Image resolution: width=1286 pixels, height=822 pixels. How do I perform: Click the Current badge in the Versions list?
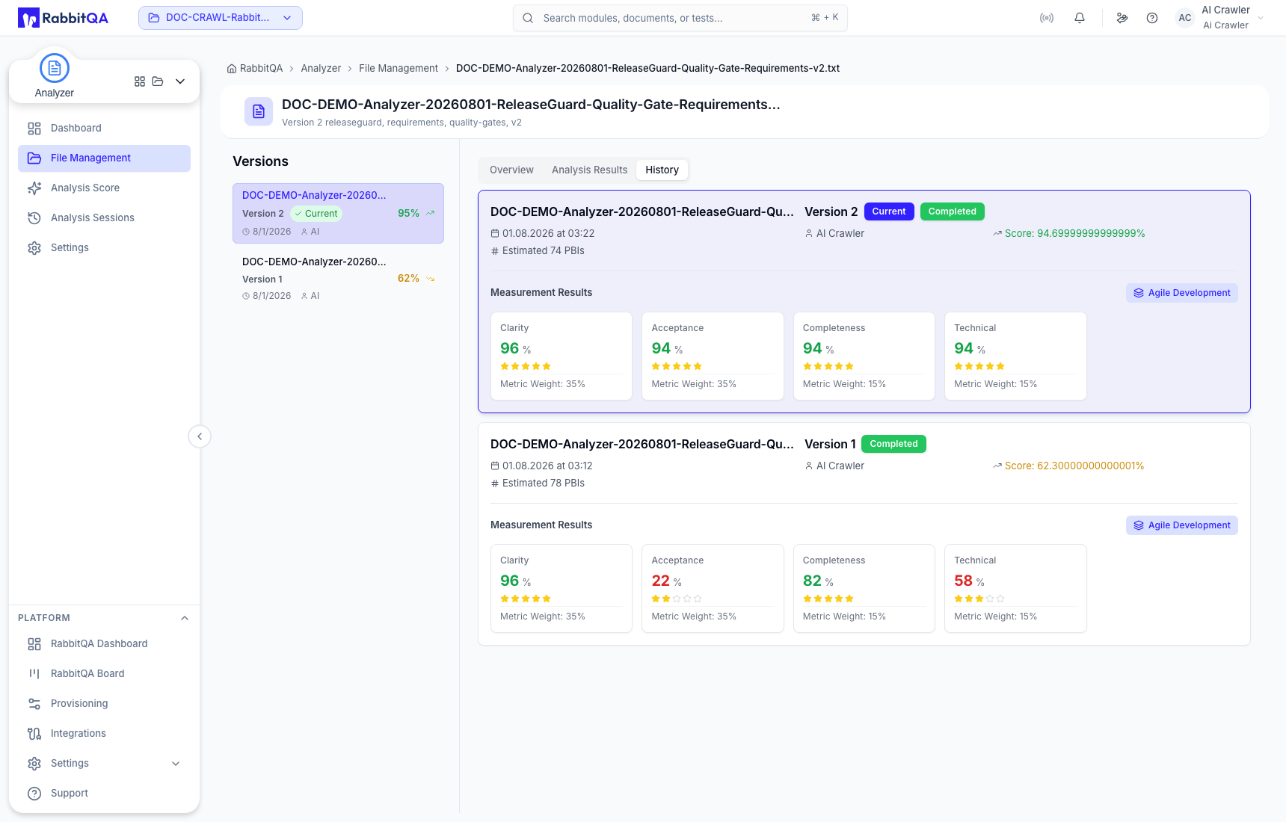(x=316, y=214)
